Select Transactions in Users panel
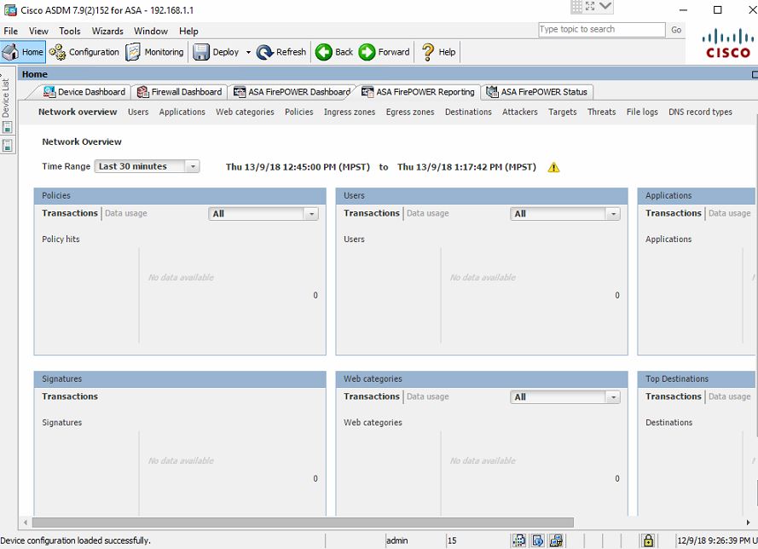Viewport: 758px width, 549px height. click(x=371, y=213)
